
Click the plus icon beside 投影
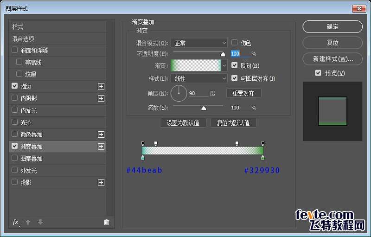101,183
